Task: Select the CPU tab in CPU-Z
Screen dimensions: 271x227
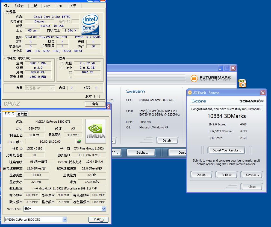Action: click(9, 5)
